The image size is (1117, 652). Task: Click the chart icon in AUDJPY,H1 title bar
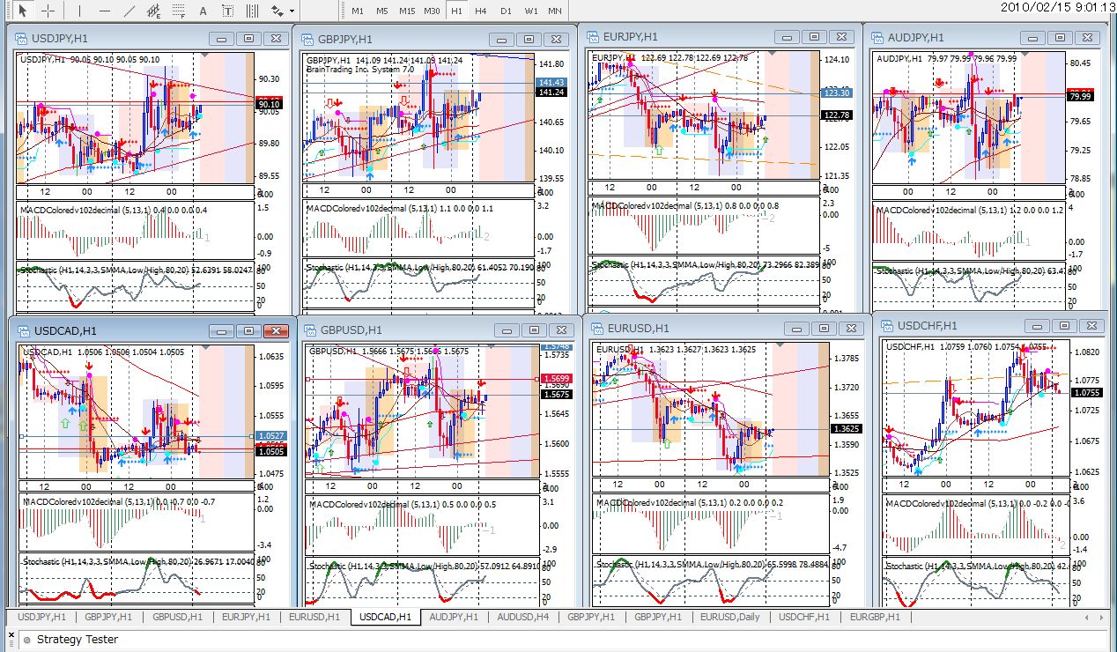pos(879,38)
